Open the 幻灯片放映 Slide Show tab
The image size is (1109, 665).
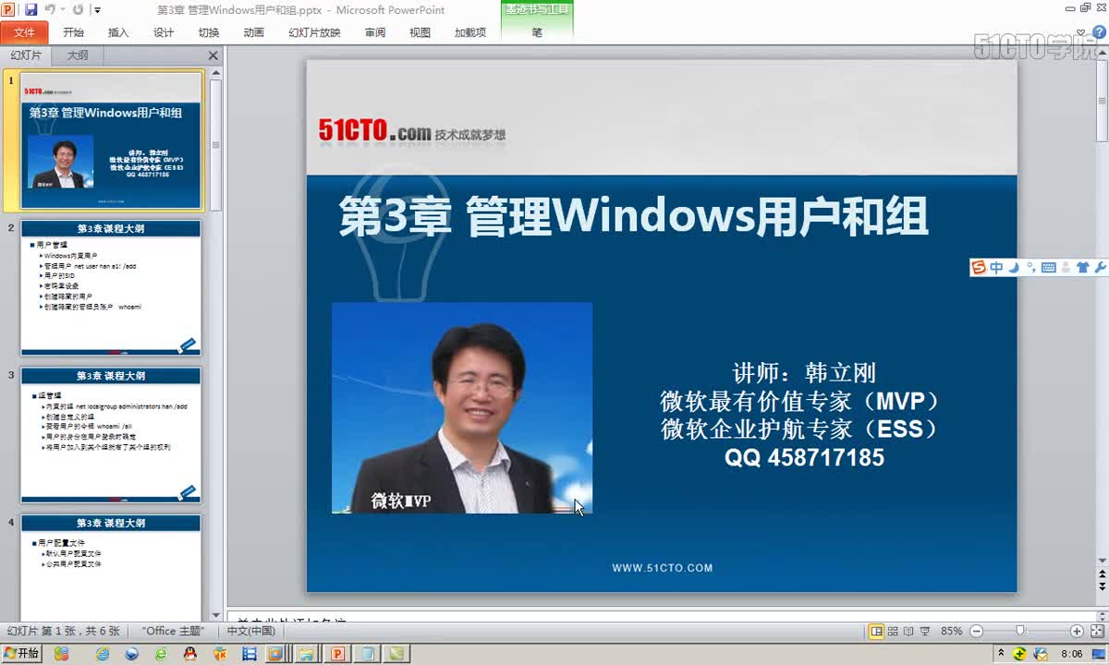pyautogui.click(x=314, y=32)
